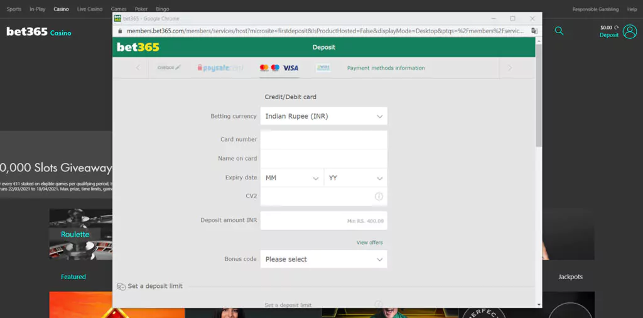Focus the Name on card field
The image size is (643, 318).
pyautogui.click(x=323, y=159)
